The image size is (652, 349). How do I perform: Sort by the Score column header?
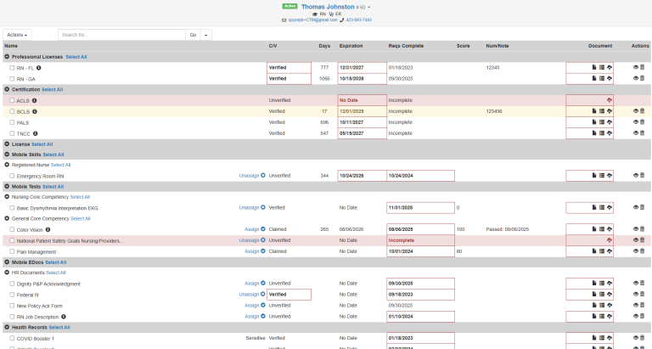click(x=463, y=46)
